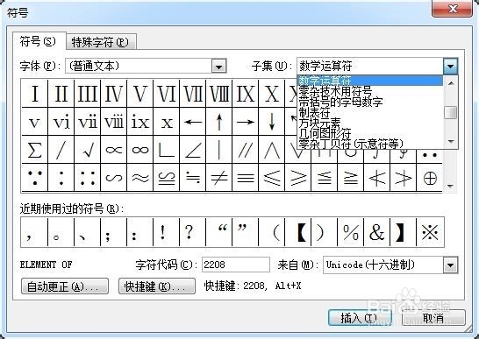479x339 pixels.
Task: Click the 插入 button
Action: (x=360, y=318)
